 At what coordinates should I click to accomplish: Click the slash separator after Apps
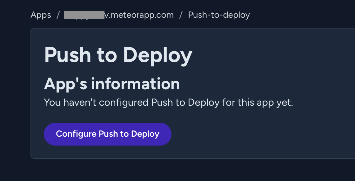[x=58, y=15]
